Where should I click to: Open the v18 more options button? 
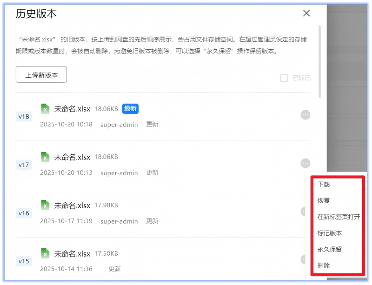pyautogui.click(x=305, y=115)
